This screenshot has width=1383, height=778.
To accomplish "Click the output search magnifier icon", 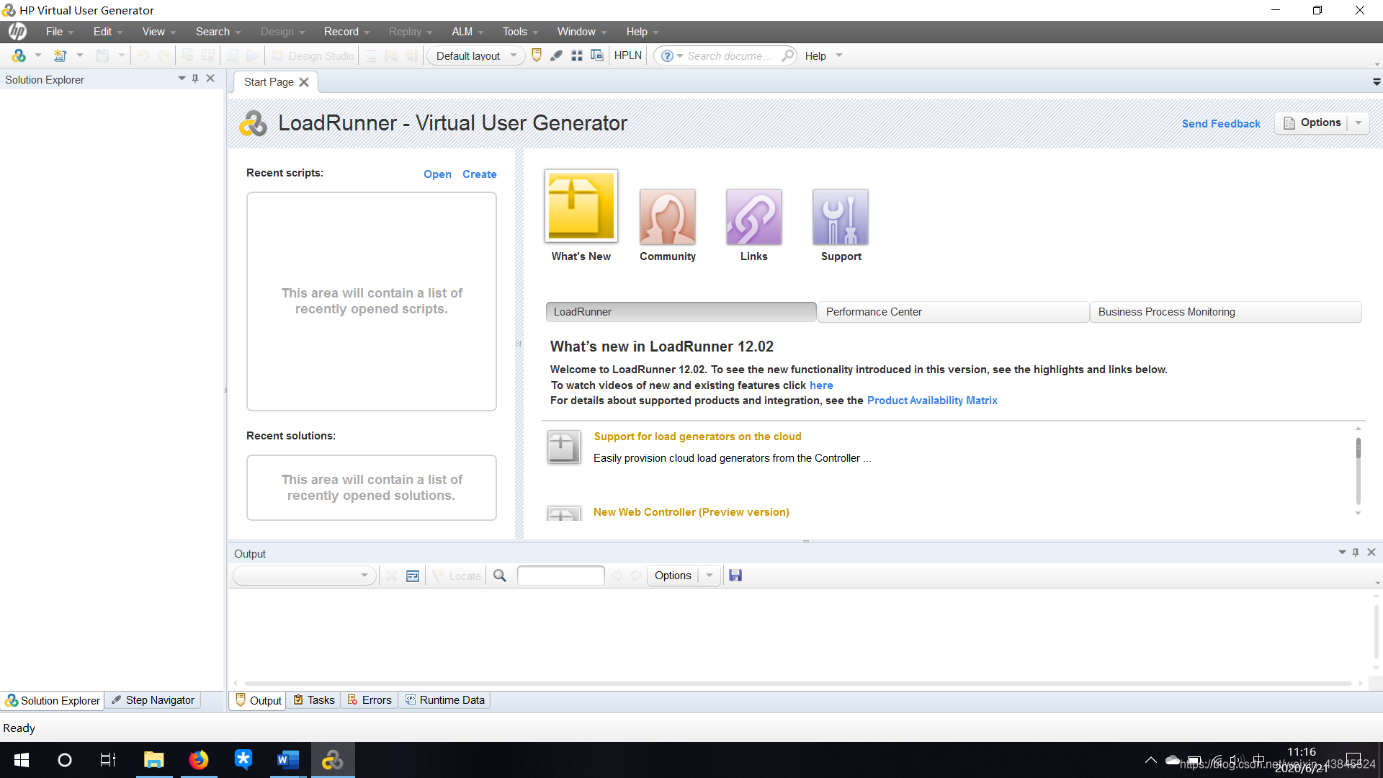I will [500, 576].
